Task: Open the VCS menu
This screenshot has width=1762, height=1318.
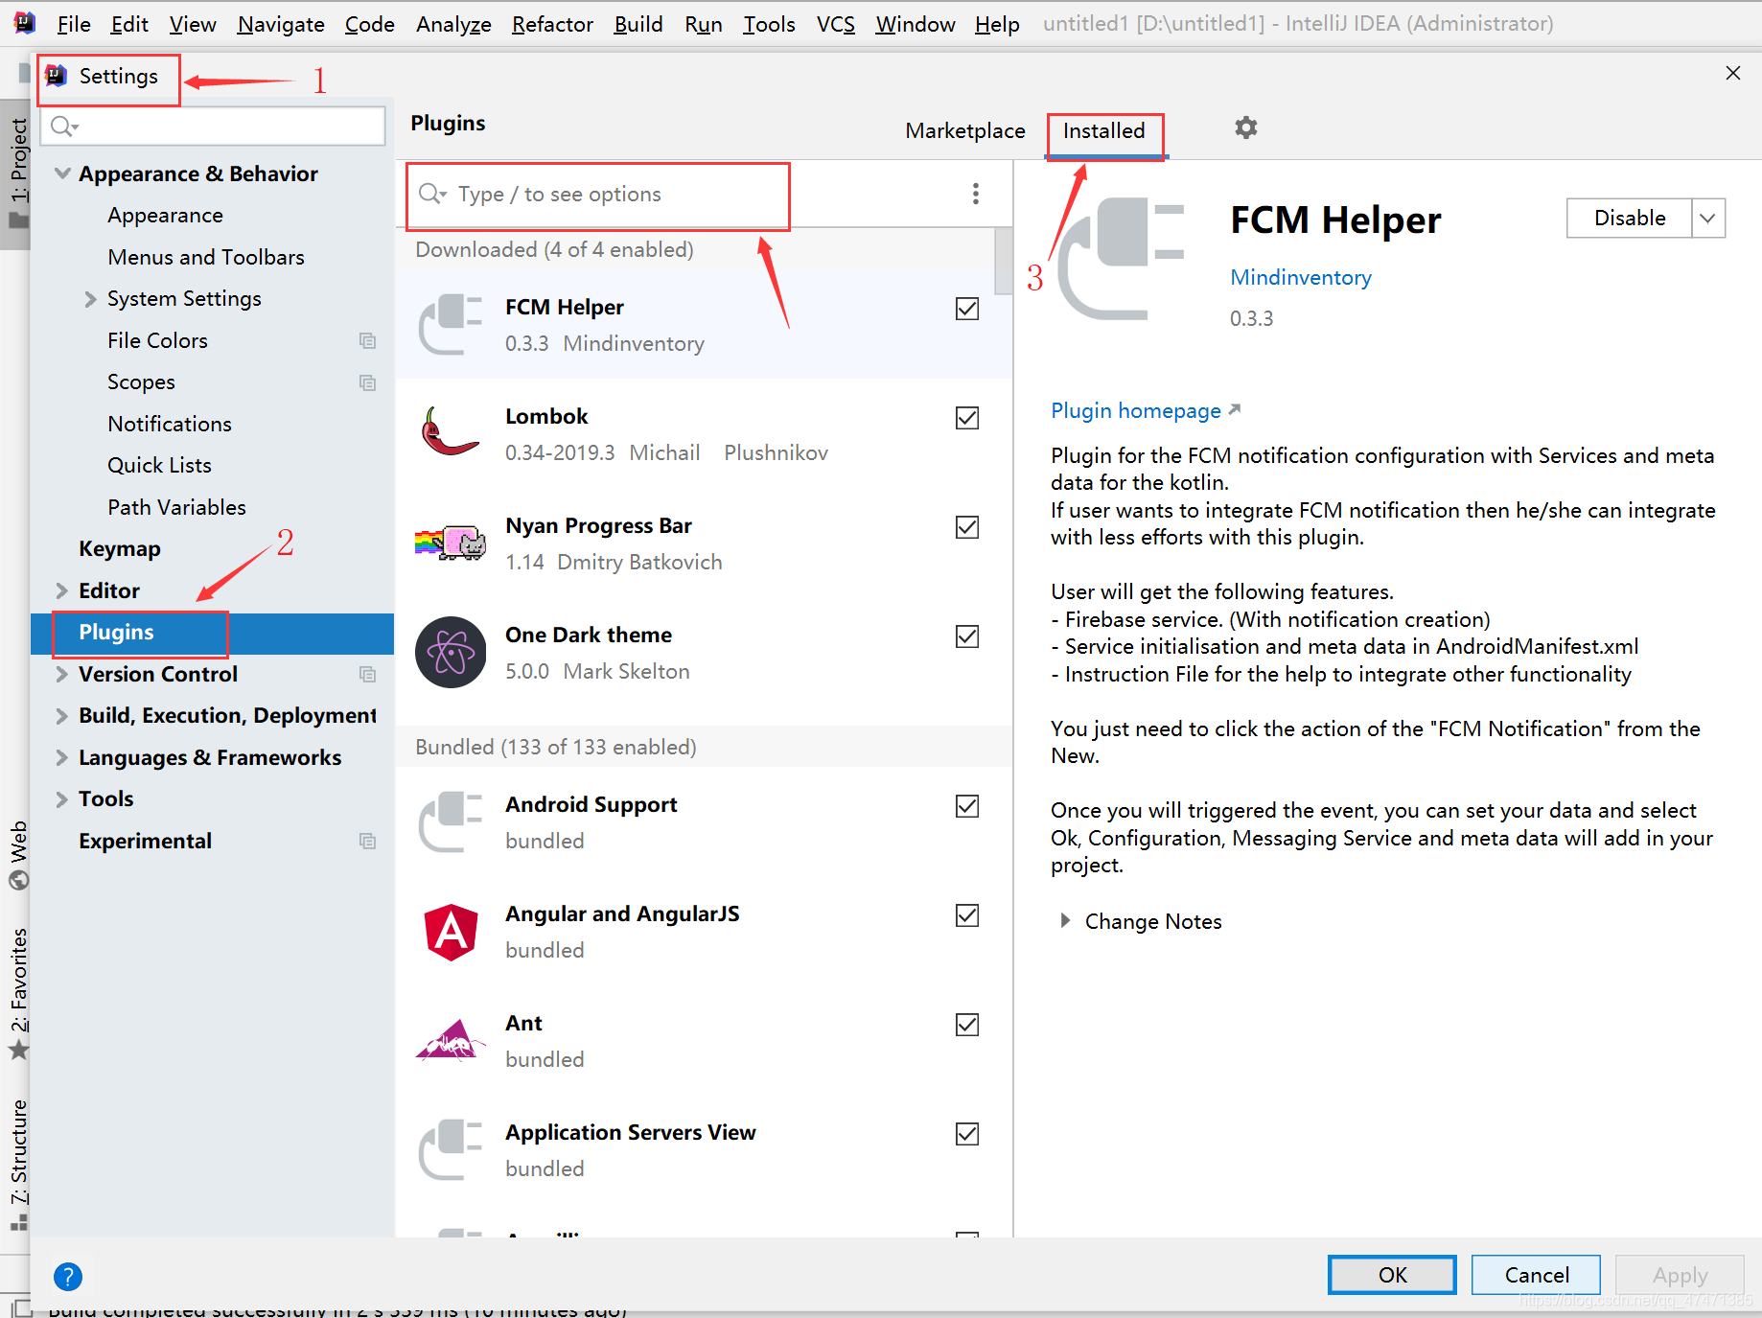Action: 835,24
